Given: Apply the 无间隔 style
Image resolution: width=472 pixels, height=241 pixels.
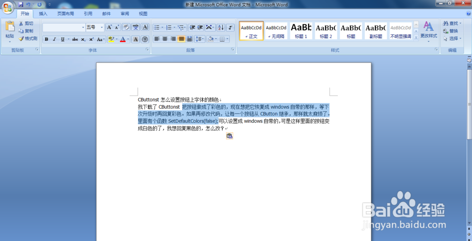Looking at the screenshot, I should point(276,31).
